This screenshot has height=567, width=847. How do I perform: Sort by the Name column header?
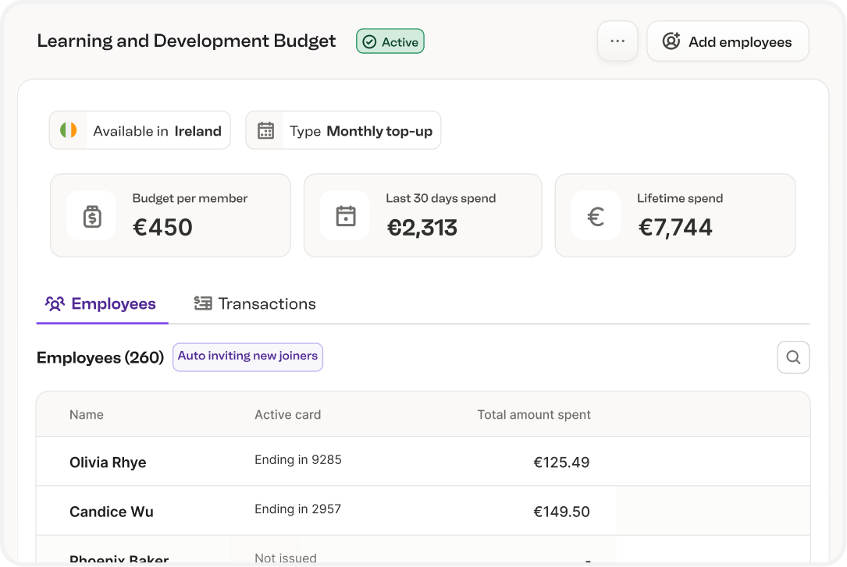coord(87,415)
